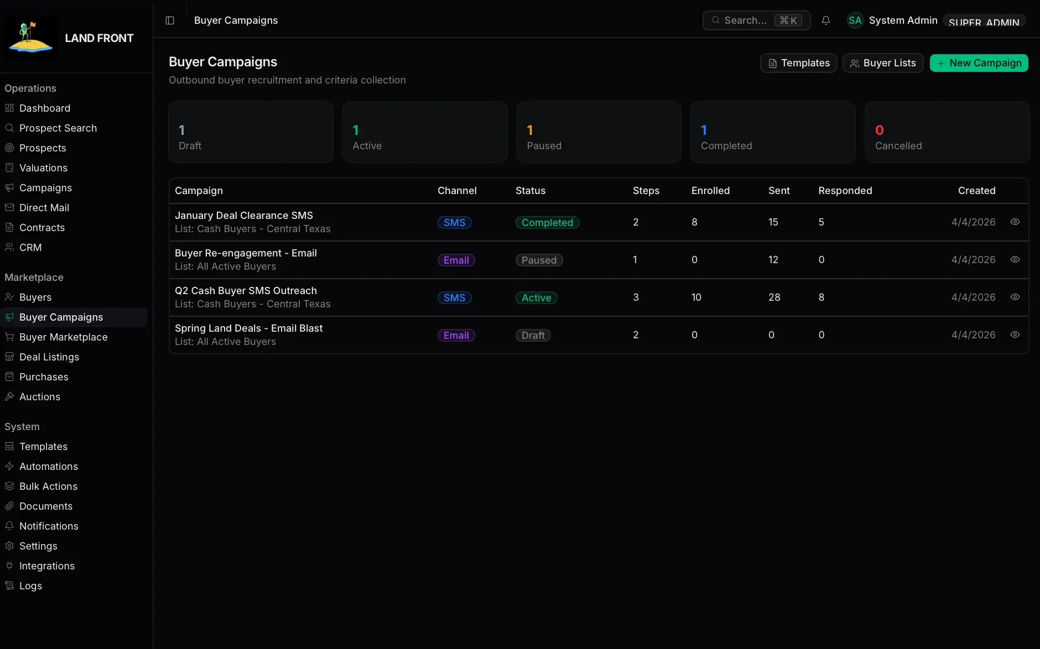Filter by the Completed stat card
Image resolution: width=1040 pixels, height=649 pixels.
pos(773,132)
